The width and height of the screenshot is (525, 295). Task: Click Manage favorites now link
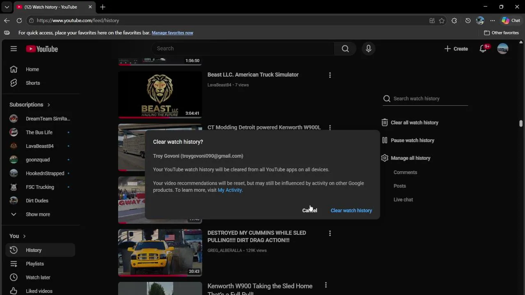point(172,33)
